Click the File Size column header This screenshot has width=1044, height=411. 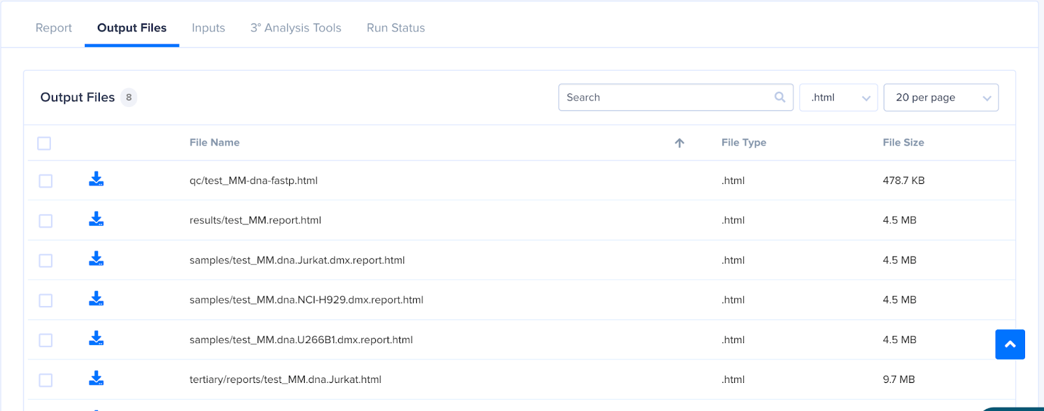click(903, 142)
